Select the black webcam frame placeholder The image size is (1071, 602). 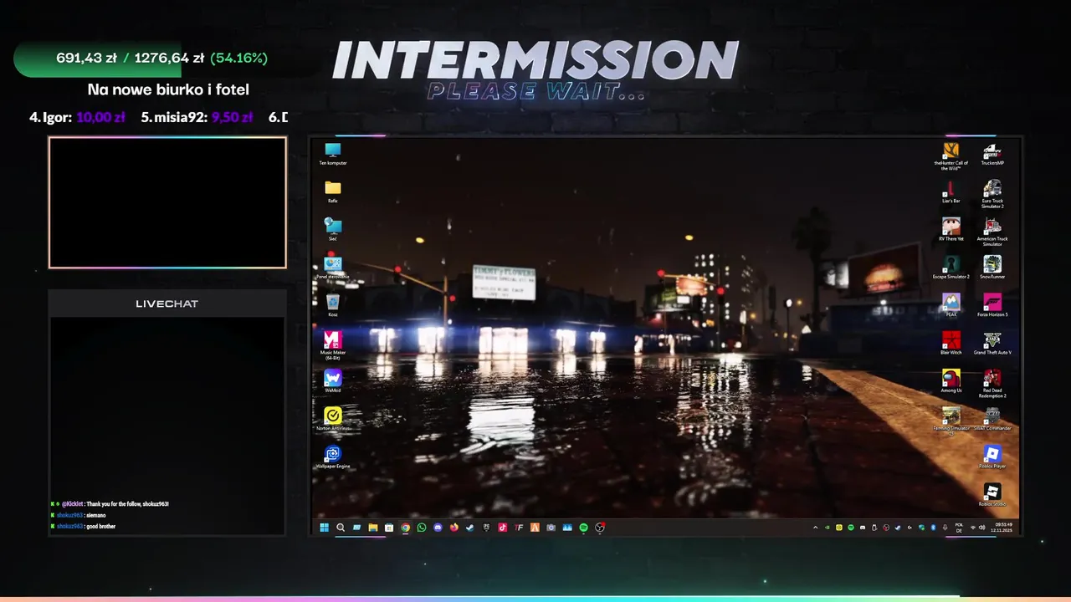167,202
